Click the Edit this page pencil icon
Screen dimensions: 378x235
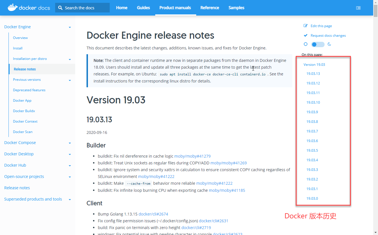306,26
